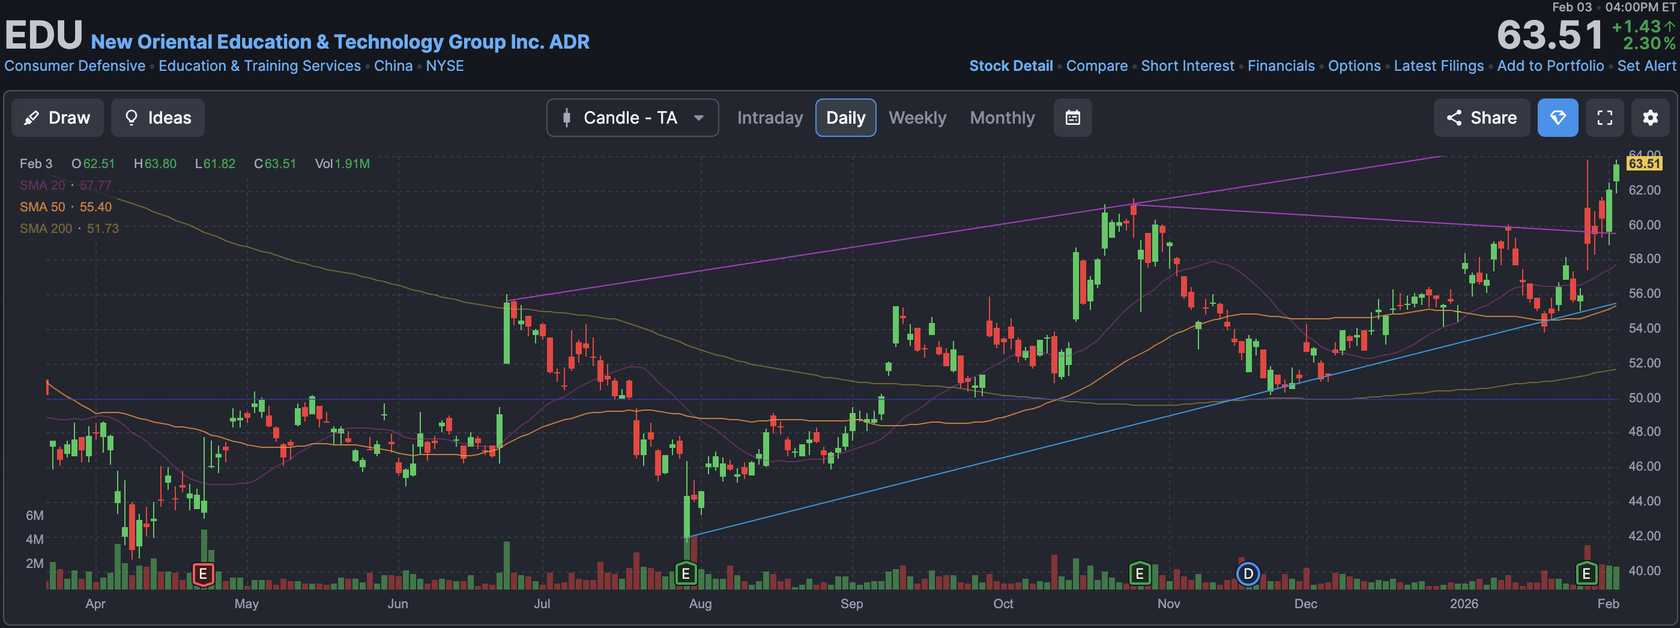Click the green earnings E marker near Feb

[1586, 574]
